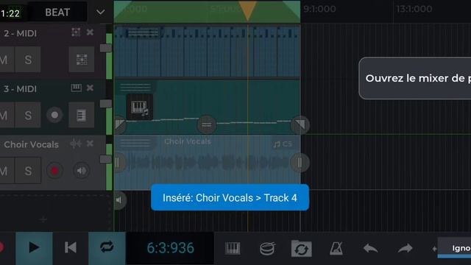The height and width of the screenshot is (265, 471).
Task: Toggle the metronome
Action: pyautogui.click(x=336, y=249)
